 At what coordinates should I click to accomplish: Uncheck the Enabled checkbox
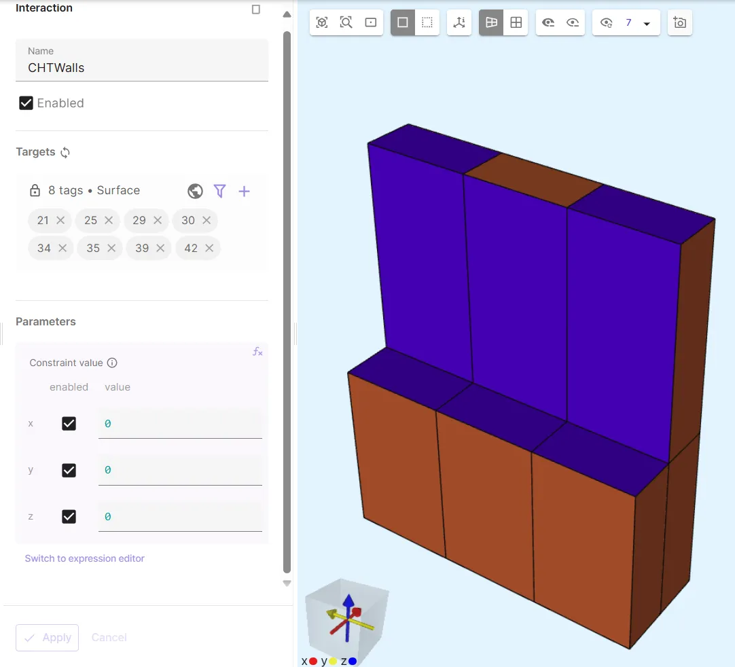pos(26,103)
